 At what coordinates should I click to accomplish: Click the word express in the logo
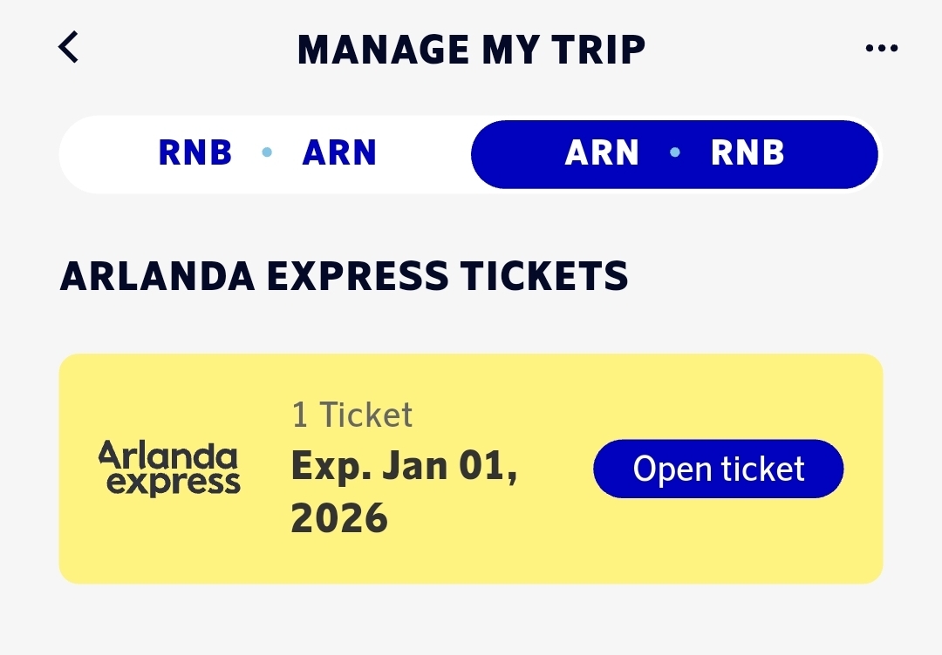(x=173, y=483)
